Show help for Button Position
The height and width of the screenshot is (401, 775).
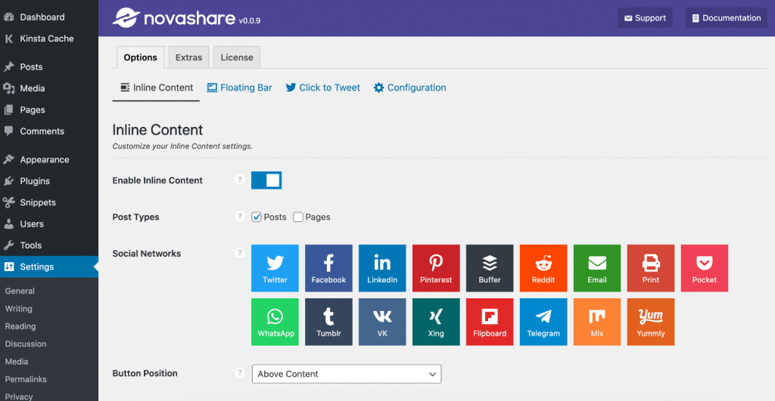[x=240, y=373]
